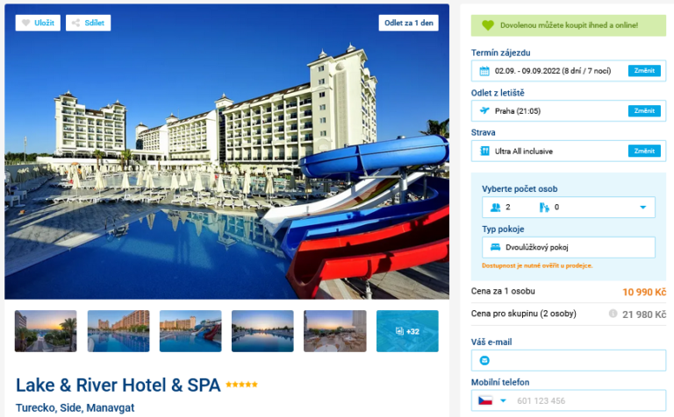Open the water slide thumbnail photo

click(190, 331)
